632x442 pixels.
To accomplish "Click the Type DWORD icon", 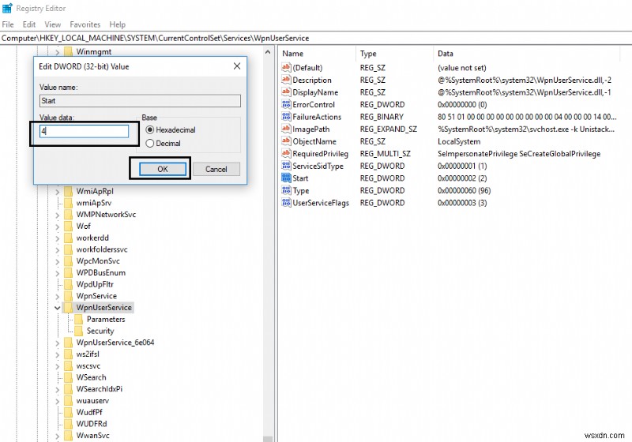I will [x=286, y=190].
